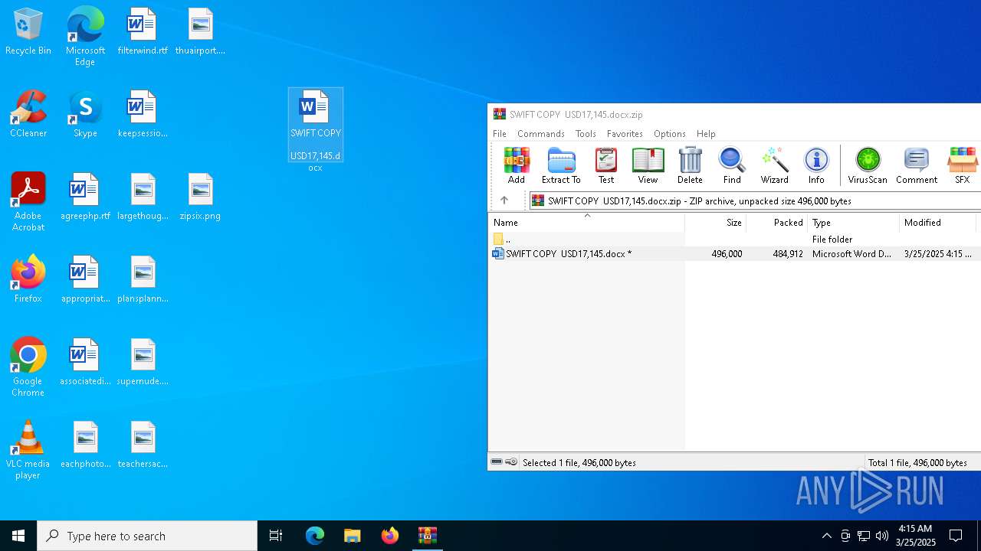The height and width of the screenshot is (551, 981).
Task: Select plansplann... file on desktop
Action: 143,280
